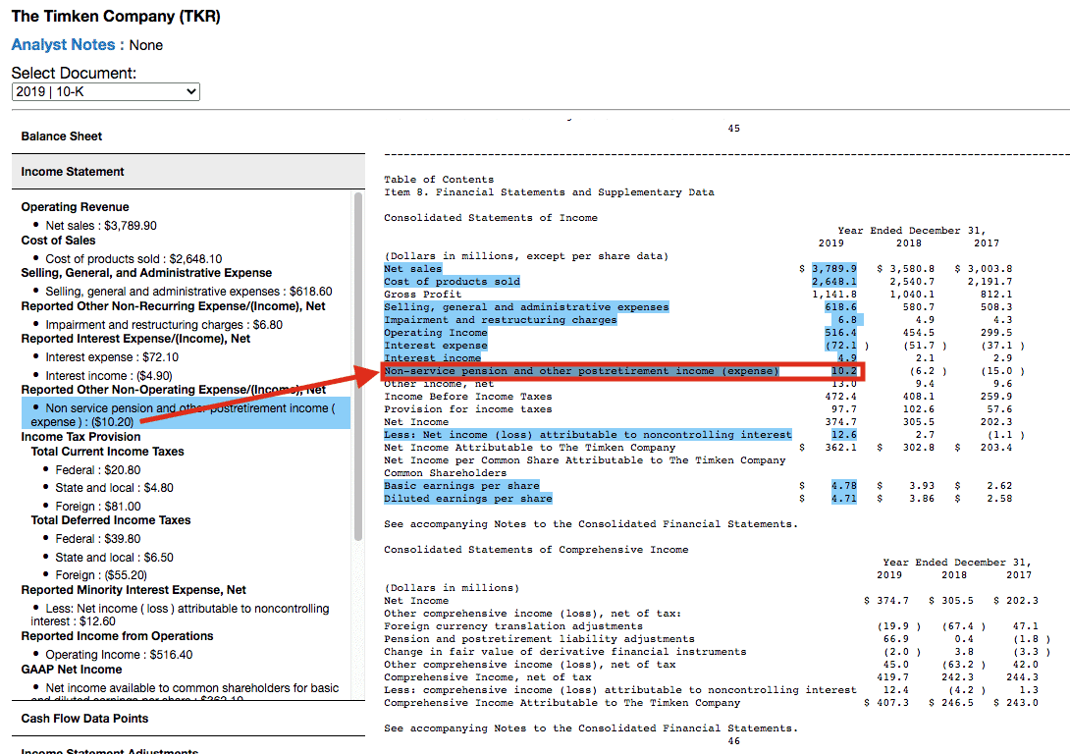This screenshot has width=1070, height=754.
Task: Click highlighted 'Impairment and restructuring charges' document line
Action: click(x=501, y=320)
